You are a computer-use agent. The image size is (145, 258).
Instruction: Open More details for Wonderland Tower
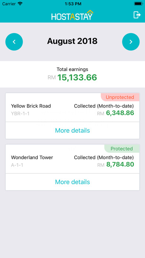click(72, 182)
